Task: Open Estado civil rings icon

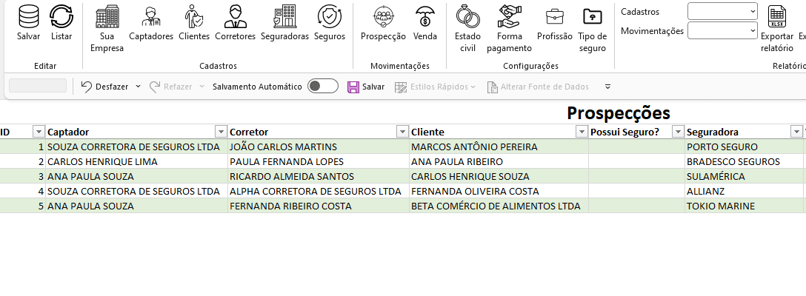Action: [467, 16]
